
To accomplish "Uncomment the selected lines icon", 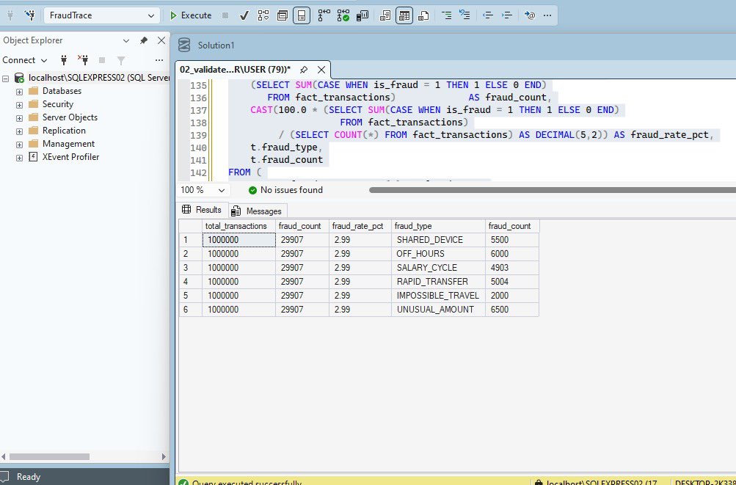I will click(464, 15).
